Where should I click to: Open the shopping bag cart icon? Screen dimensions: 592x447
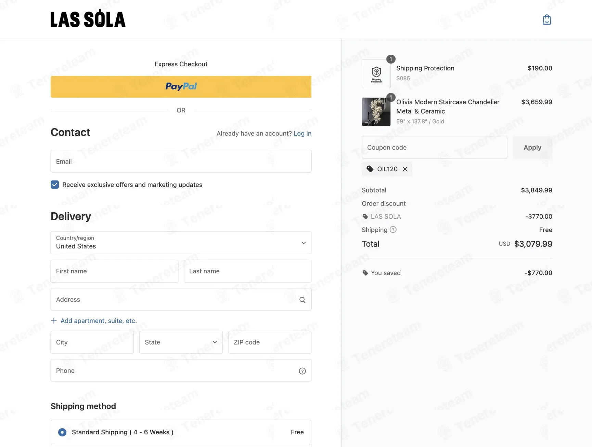pos(547,19)
